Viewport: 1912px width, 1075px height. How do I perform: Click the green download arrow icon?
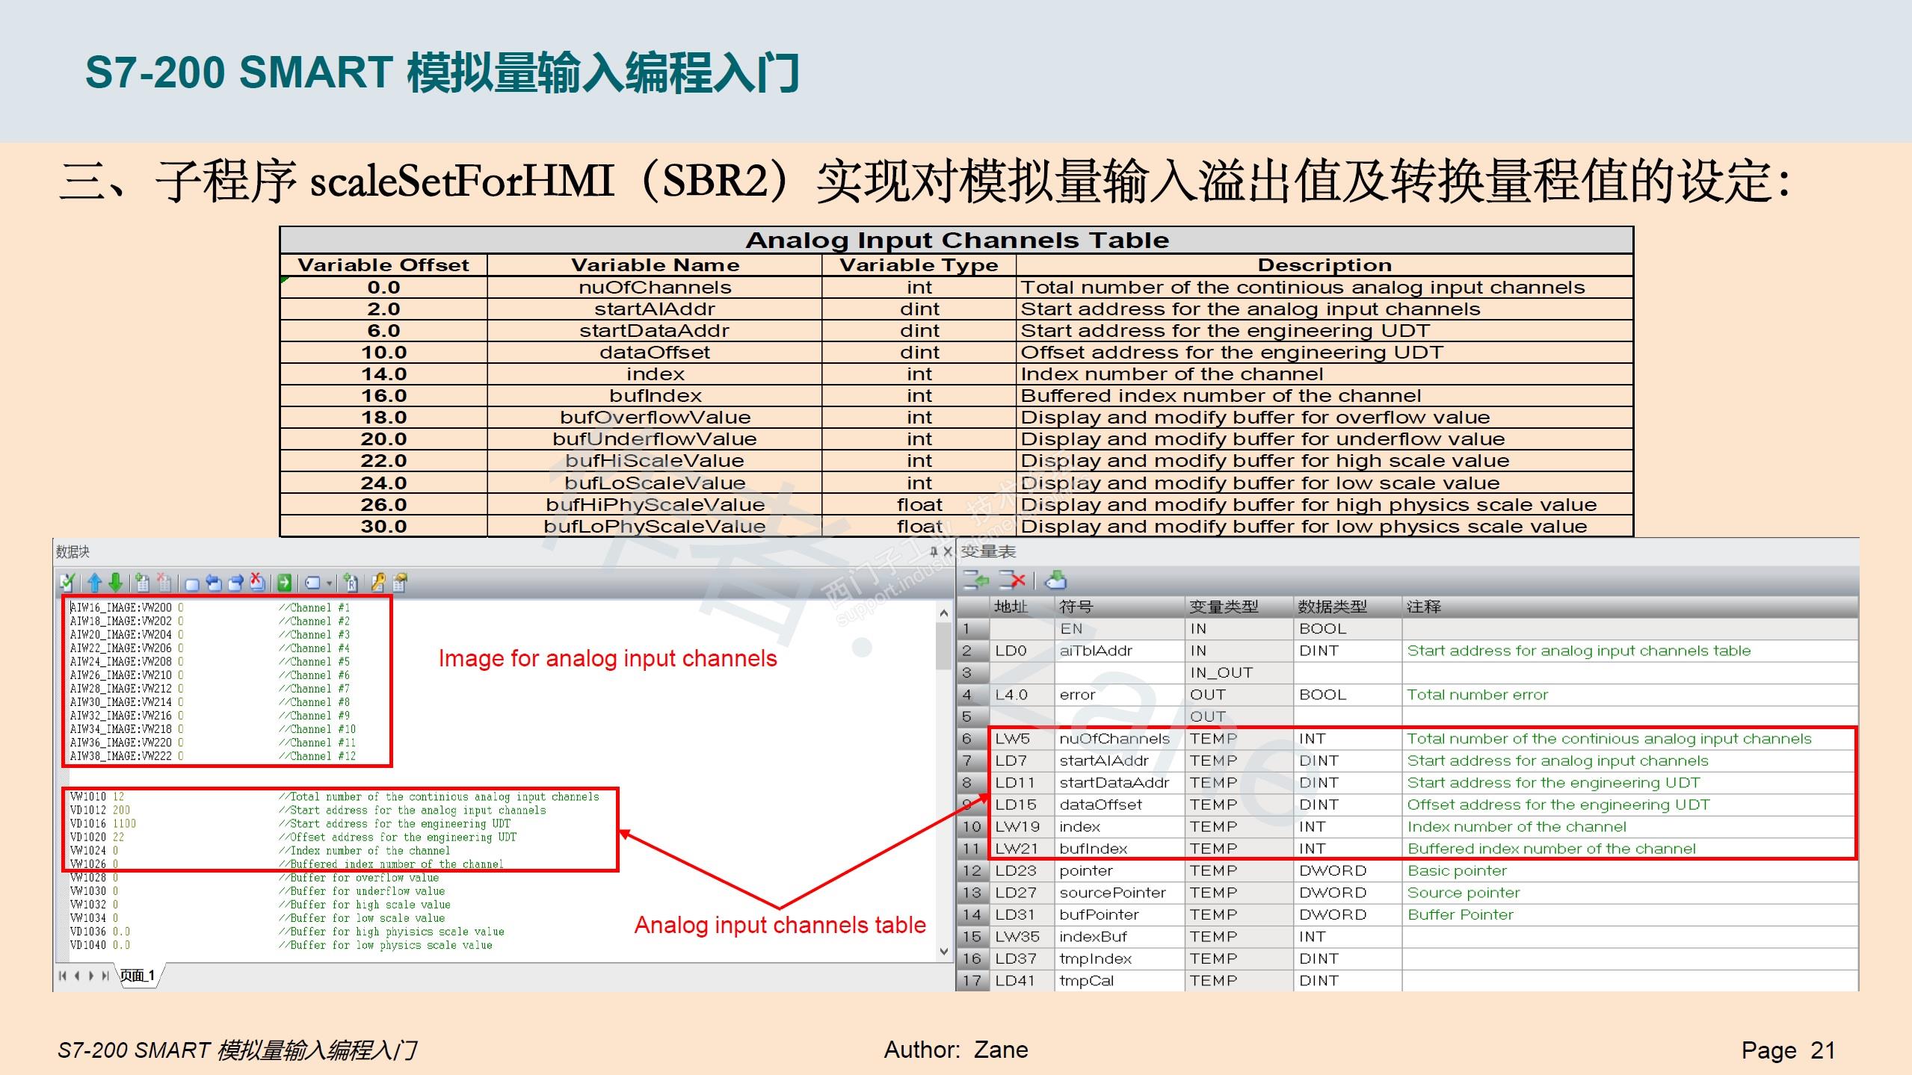click(116, 583)
